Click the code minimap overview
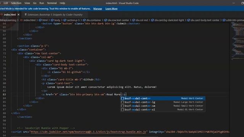This screenshot has width=244, height=137. (x=237, y=41)
